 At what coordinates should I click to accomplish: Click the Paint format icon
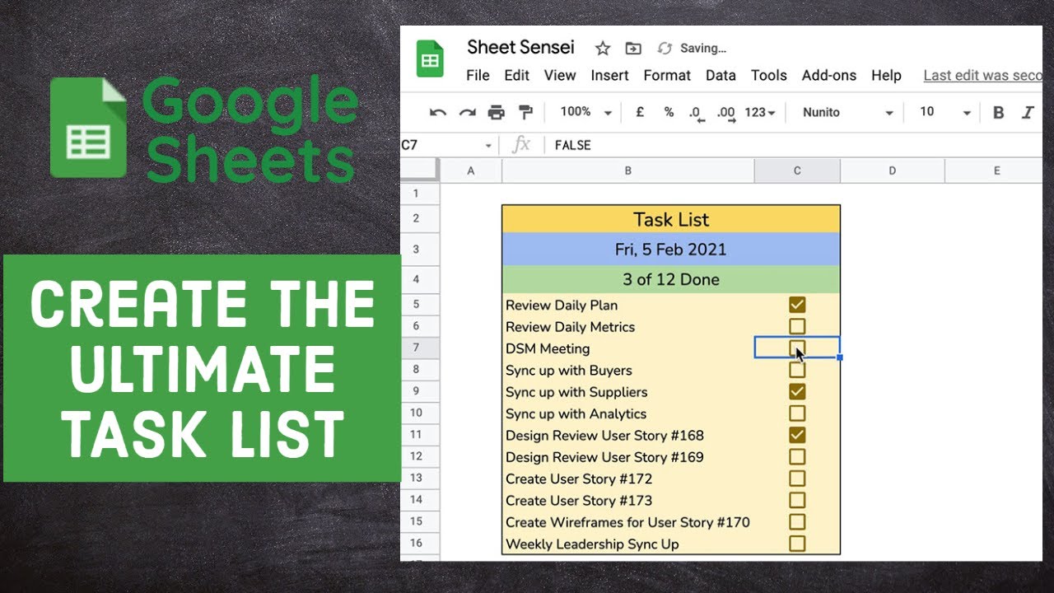(x=525, y=112)
